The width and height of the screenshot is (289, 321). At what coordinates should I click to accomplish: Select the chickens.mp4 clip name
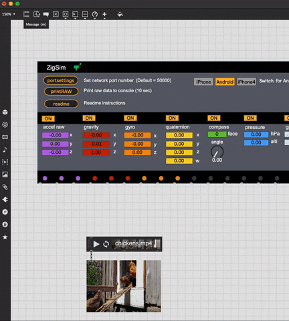(133, 243)
